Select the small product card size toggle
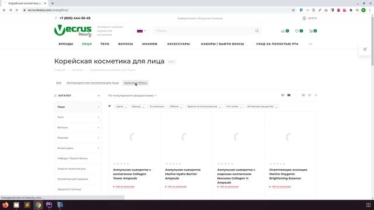This screenshot has width=374, height=210. click(282, 95)
